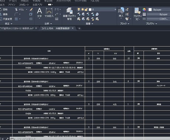Switch to the コメリ上河内 冷暖房機器表 tab
The image size is (170, 140).
[56, 28]
